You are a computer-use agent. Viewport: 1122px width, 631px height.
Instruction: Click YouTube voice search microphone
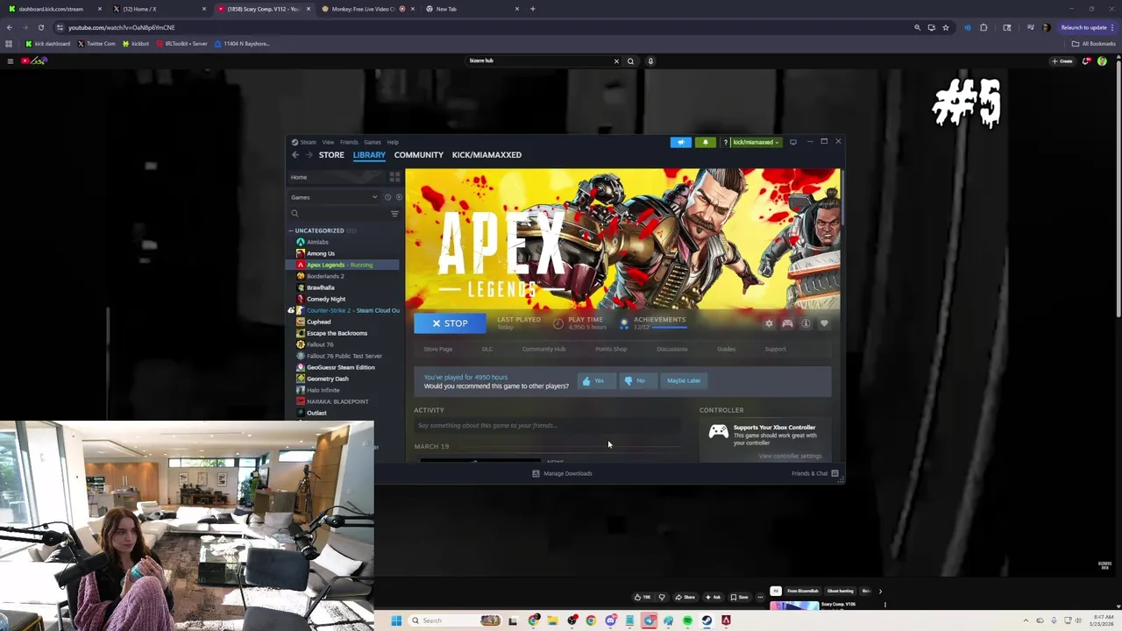click(x=650, y=61)
